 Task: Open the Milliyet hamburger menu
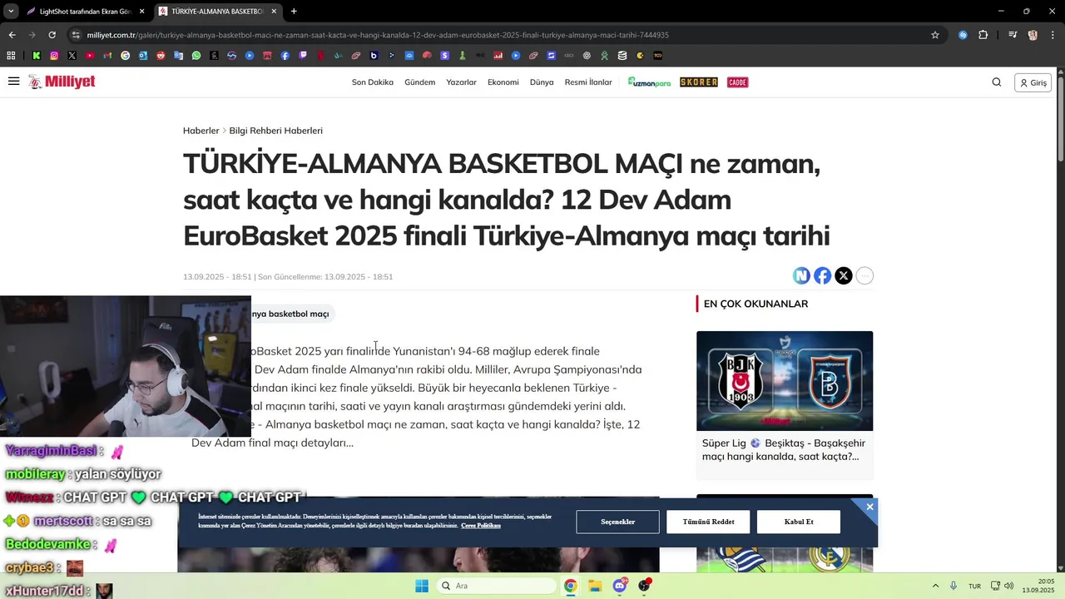[13, 82]
